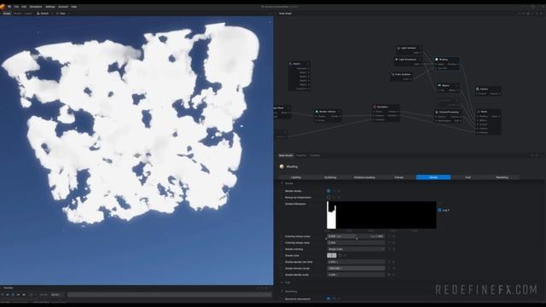Click the Smoke density scale field

tap(356, 275)
